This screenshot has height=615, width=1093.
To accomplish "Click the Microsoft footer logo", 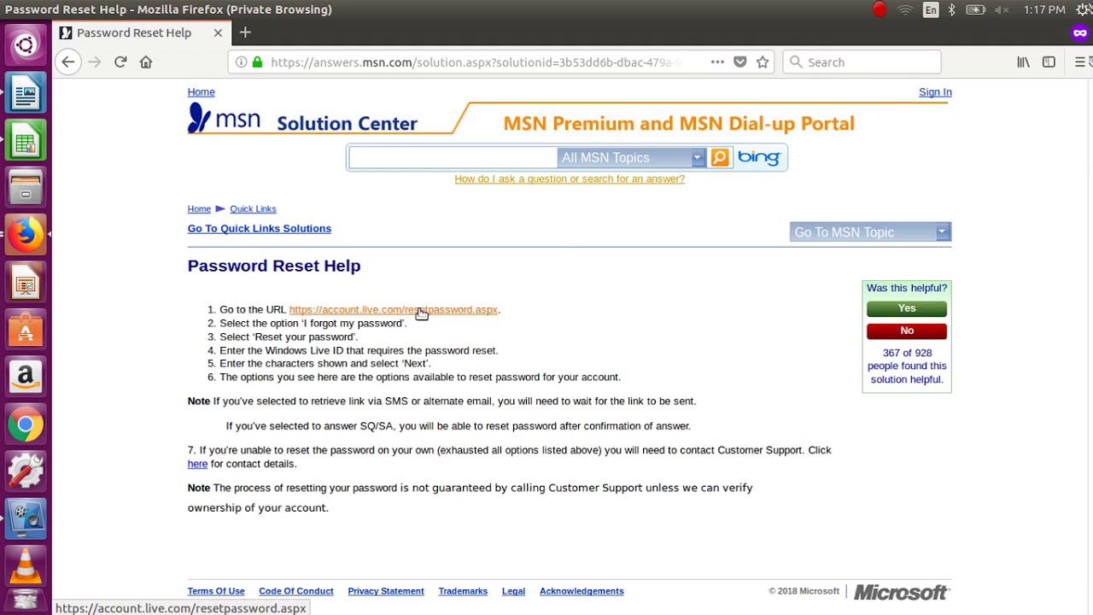I will (x=902, y=591).
